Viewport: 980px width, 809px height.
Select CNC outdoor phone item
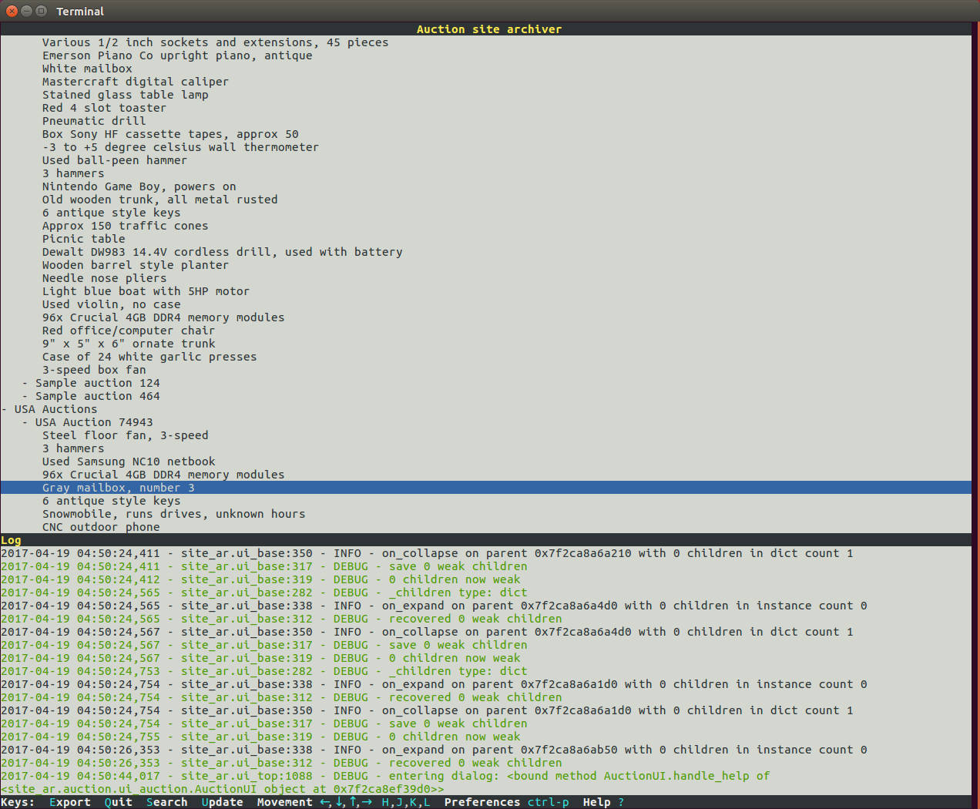[101, 527]
